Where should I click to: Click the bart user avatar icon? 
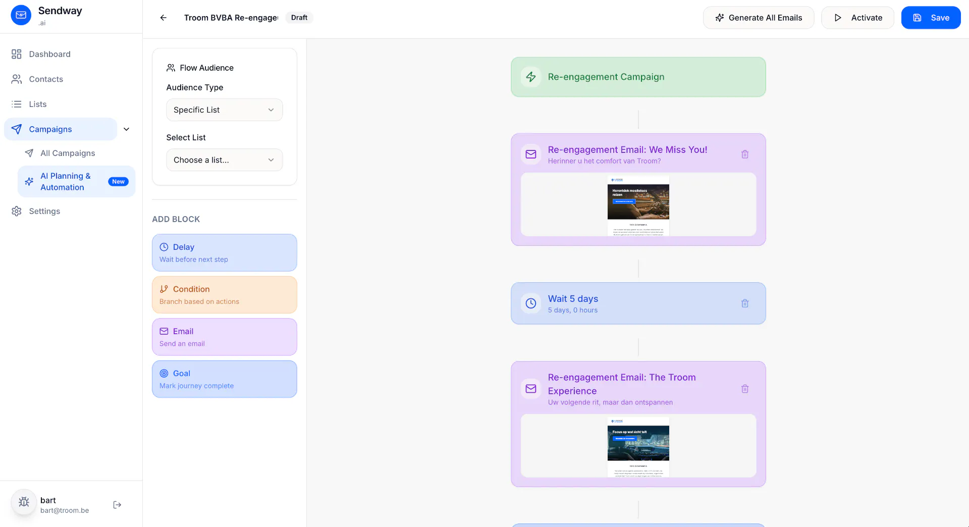(x=24, y=502)
